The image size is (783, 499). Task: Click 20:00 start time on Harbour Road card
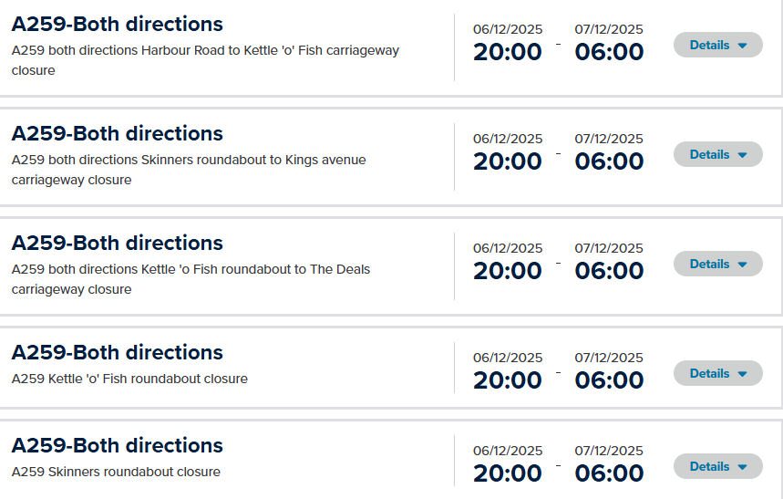pos(507,52)
